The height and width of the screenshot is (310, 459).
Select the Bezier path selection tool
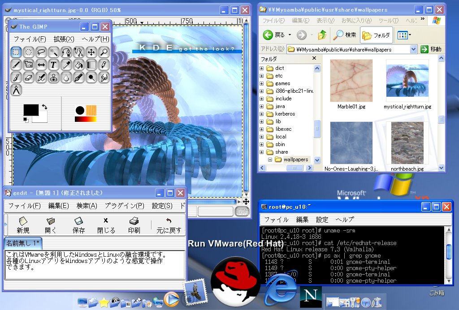66,52
